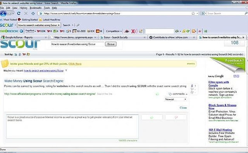Click the 108 points counter
248x153 pixels.
234,43
